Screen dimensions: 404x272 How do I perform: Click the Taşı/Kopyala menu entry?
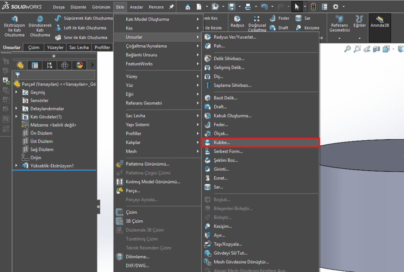[228, 244]
